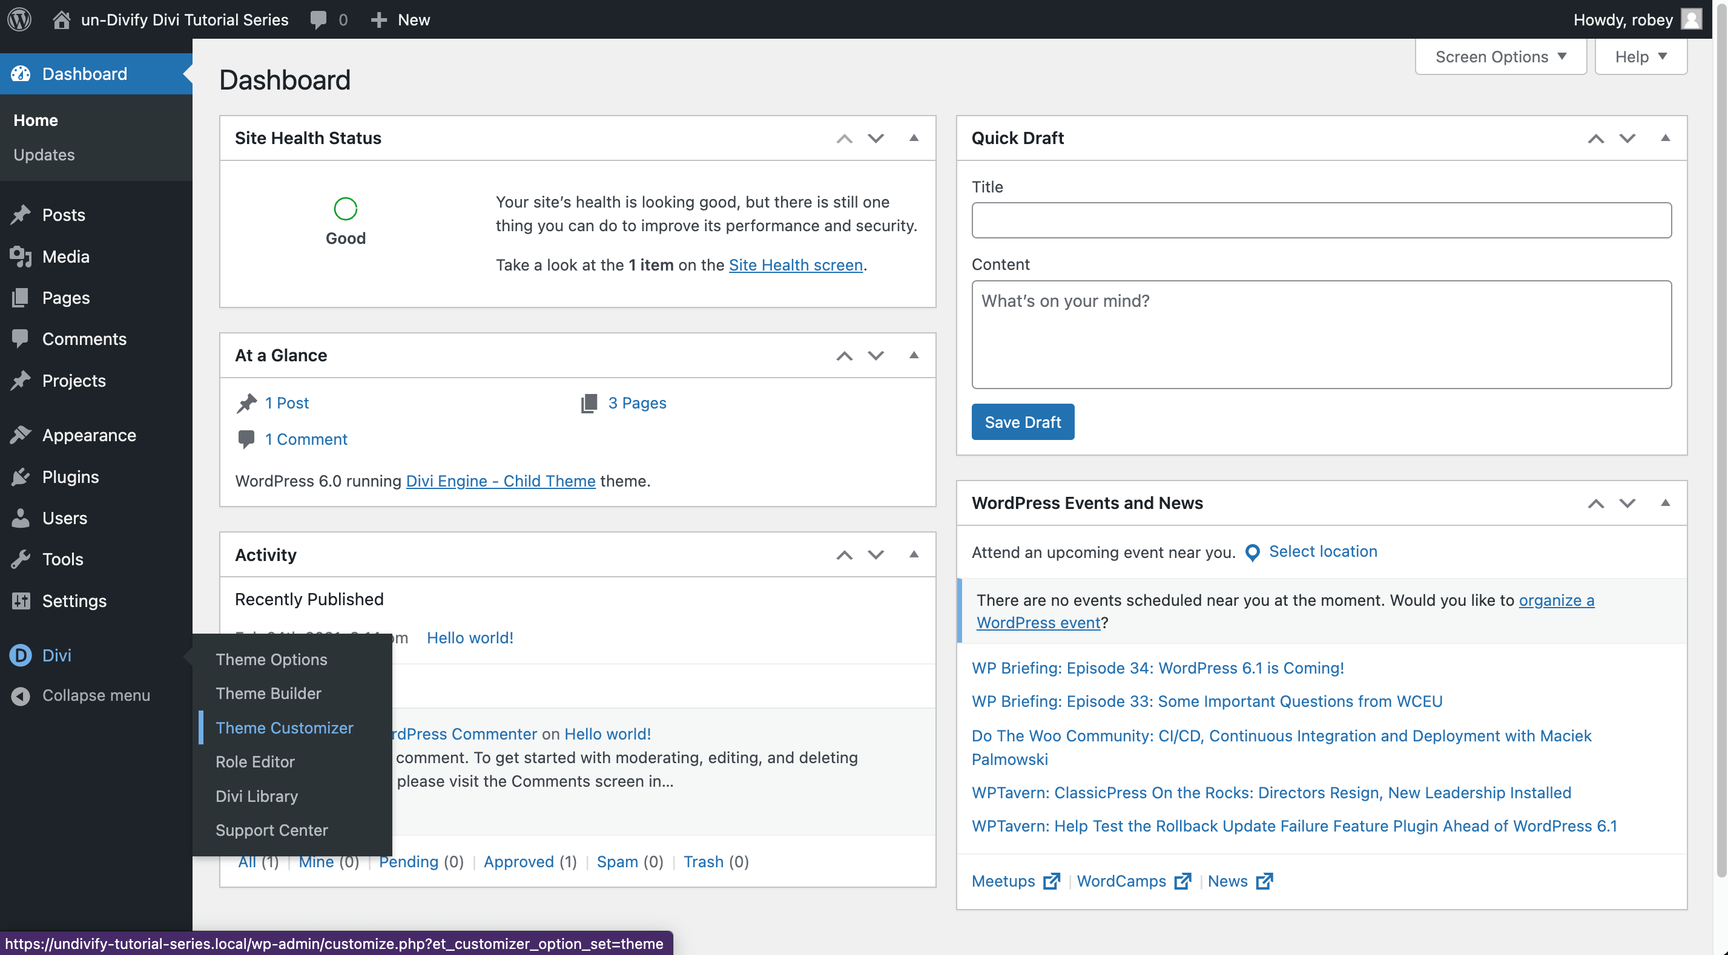1728x955 pixels.
Task: Click the Quick Draft Title input field
Action: pos(1322,220)
